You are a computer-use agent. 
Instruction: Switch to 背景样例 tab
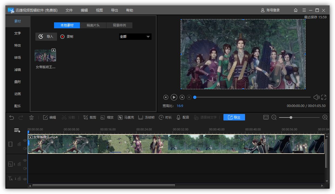pos(119,25)
